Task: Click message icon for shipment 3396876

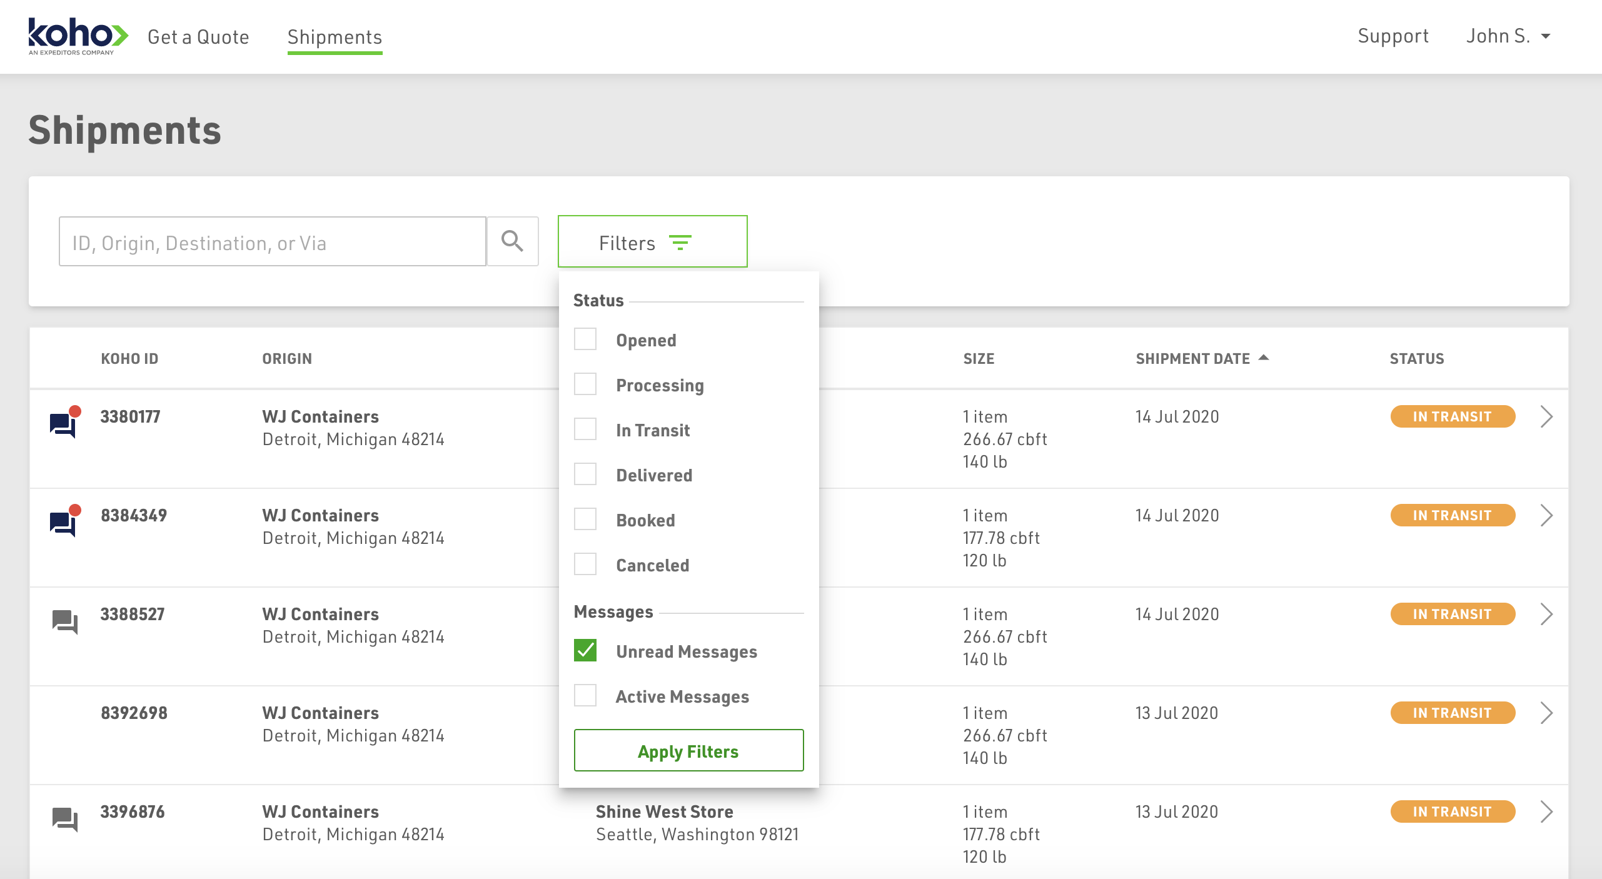Action: click(x=64, y=819)
